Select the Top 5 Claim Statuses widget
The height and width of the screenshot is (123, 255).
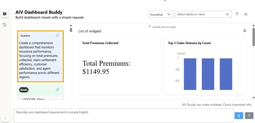pos(205,66)
